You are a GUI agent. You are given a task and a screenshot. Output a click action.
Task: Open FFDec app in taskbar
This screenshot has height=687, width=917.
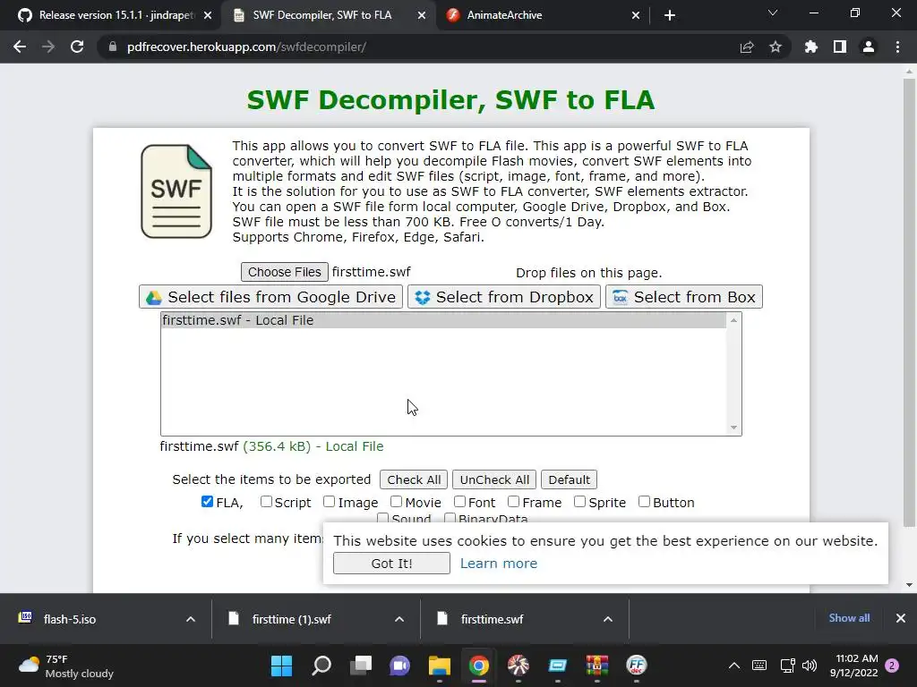pyautogui.click(x=637, y=666)
